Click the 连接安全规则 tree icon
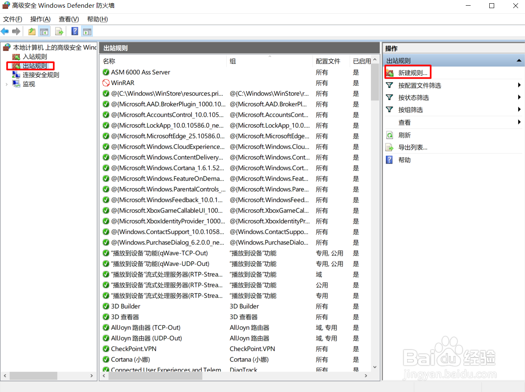This screenshot has height=392, width=525. (x=16, y=75)
